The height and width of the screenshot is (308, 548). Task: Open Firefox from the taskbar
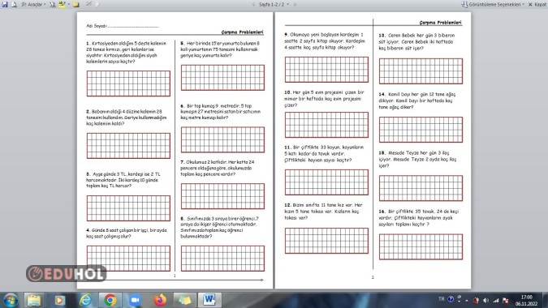(160, 300)
